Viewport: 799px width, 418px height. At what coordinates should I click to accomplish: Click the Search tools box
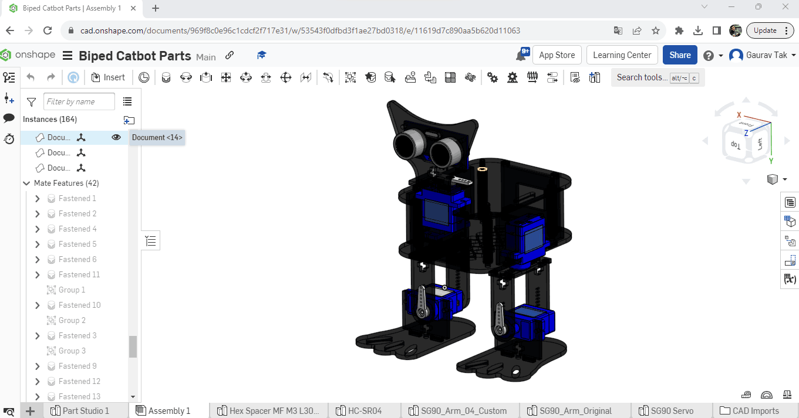click(658, 77)
